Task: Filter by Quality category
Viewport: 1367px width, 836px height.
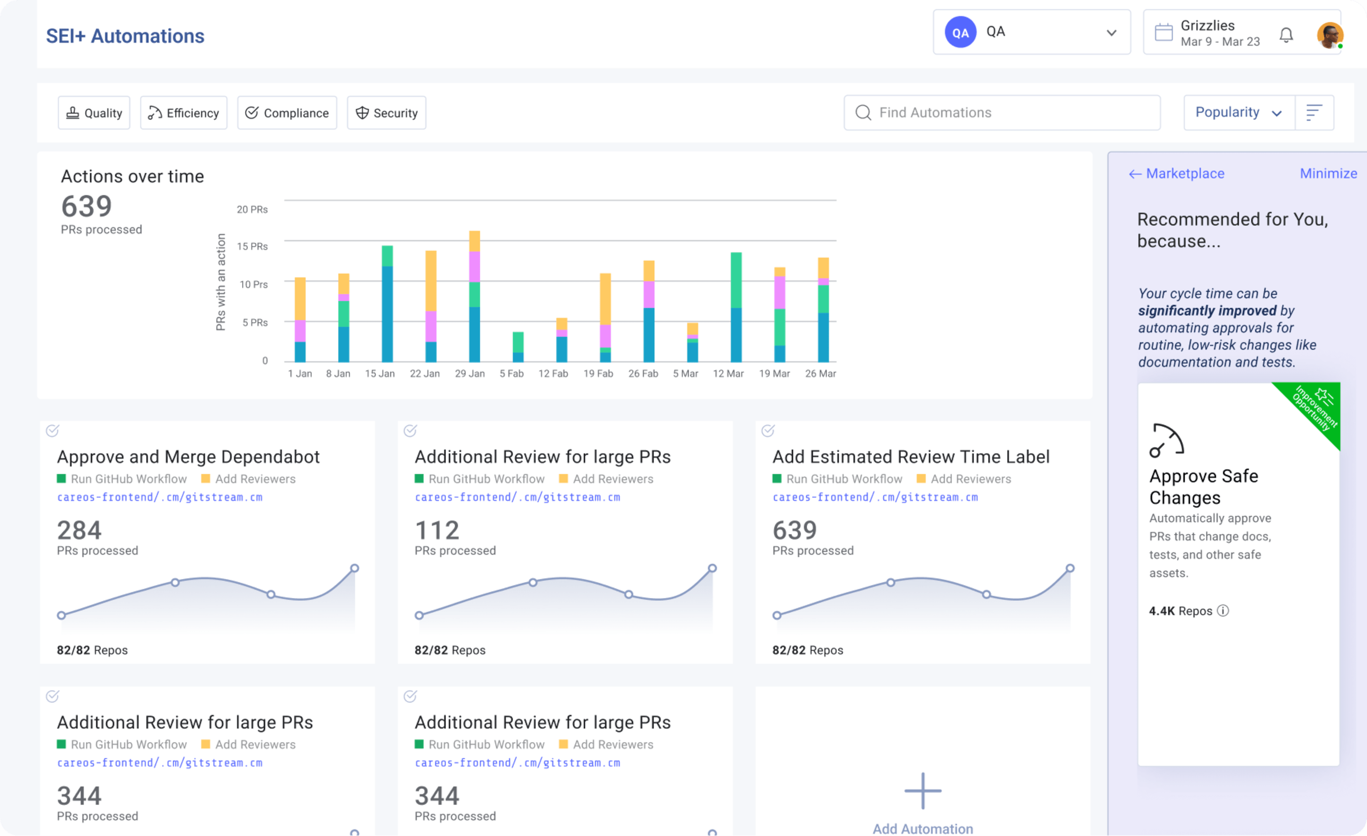Action: [x=94, y=113]
